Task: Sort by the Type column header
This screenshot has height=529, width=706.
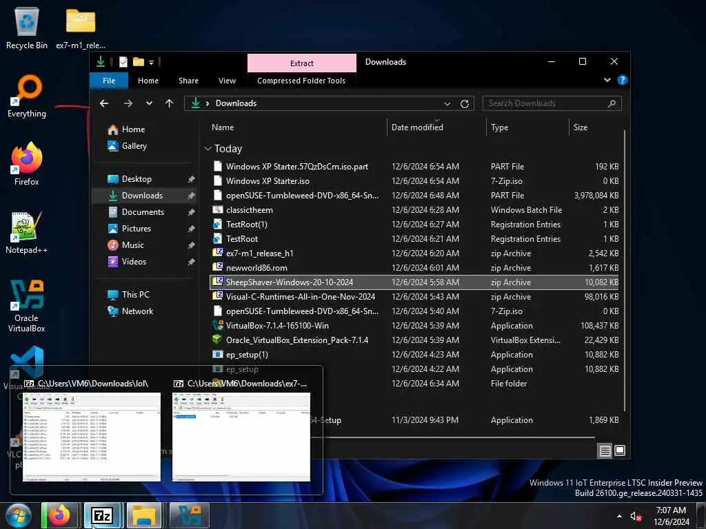Action: [x=527, y=127]
